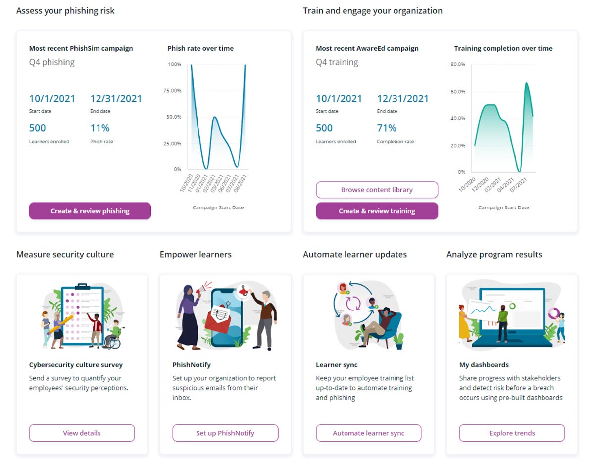Click the Set up PhishNotify button
Image resolution: width=594 pixels, height=465 pixels.
[x=225, y=433]
